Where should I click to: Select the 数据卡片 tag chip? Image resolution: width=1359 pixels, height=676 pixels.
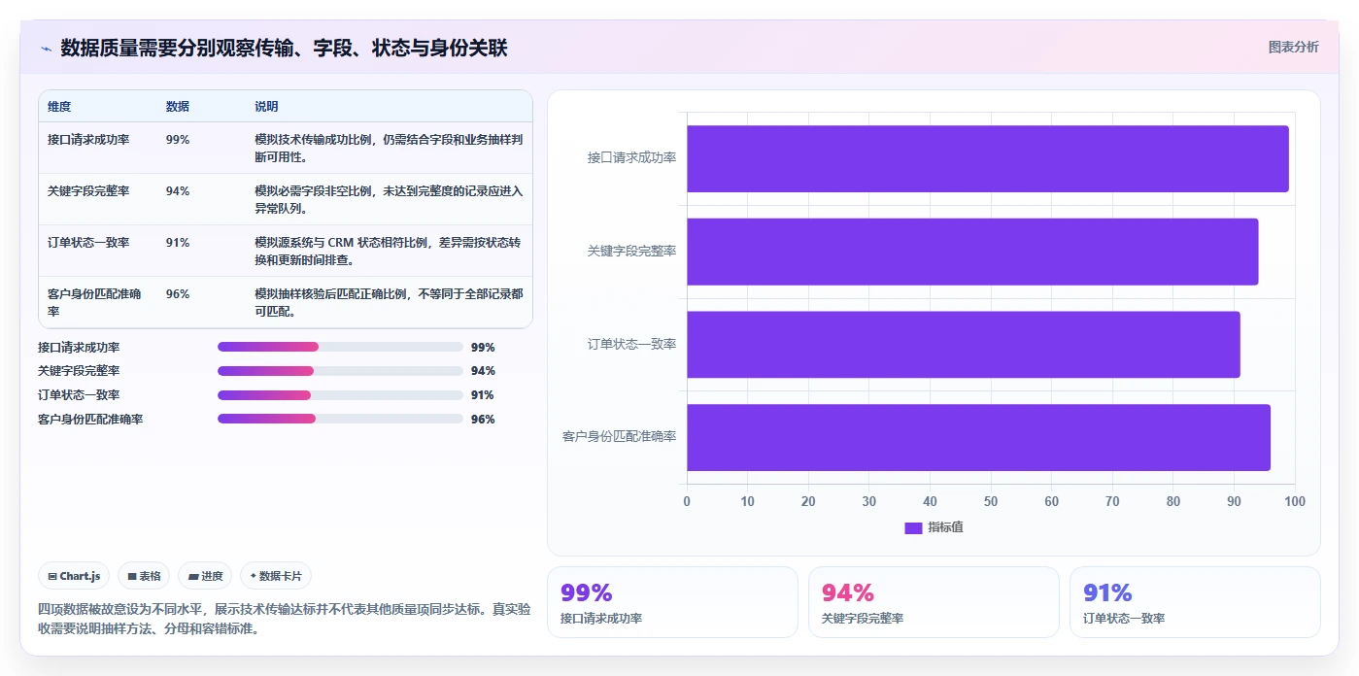coord(276,576)
